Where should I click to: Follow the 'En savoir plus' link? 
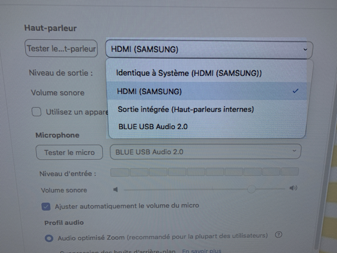click(x=202, y=250)
